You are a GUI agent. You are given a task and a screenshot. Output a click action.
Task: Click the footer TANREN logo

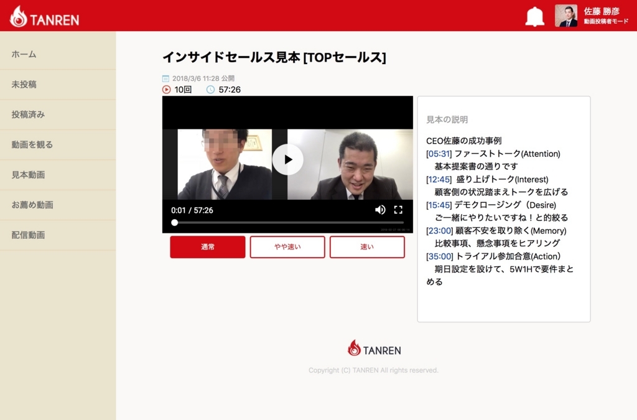(374, 348)
